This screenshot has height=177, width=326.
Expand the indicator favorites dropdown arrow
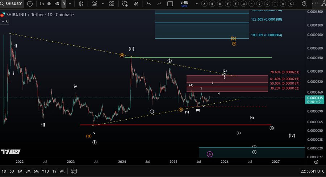coord(103,4)
